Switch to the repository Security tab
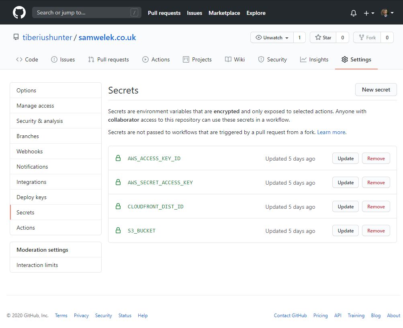The width and height of the screenshot is (403, 328). [x=272, y=59]
